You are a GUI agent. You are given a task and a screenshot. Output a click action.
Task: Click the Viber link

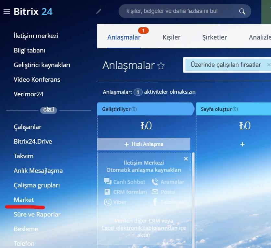pyautogui.click(x=120, y=202)
